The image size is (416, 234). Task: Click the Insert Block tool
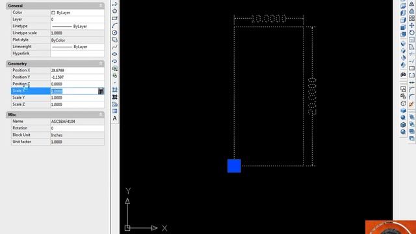pyautogui.click(x=114, y=68)
